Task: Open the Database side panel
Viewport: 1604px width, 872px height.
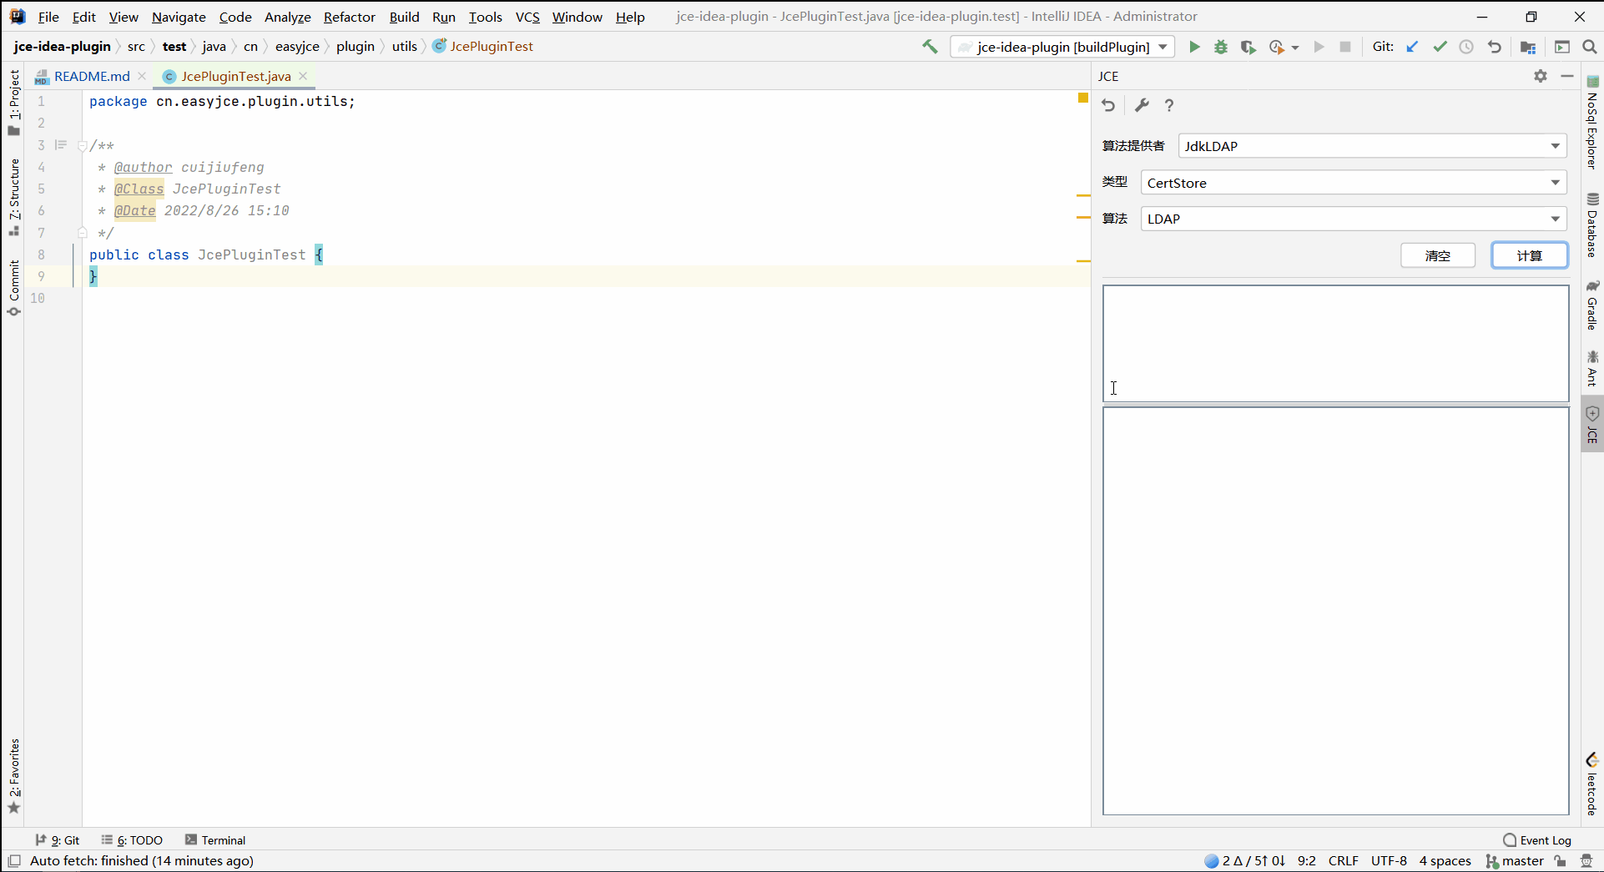Action: tap(1592, 225)
